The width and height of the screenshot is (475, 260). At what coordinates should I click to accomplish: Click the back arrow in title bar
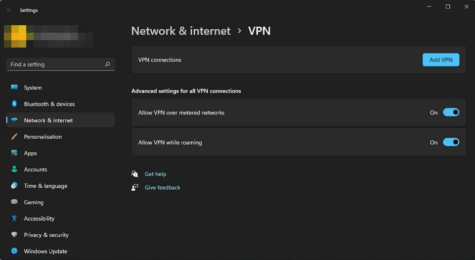(9, 10)
